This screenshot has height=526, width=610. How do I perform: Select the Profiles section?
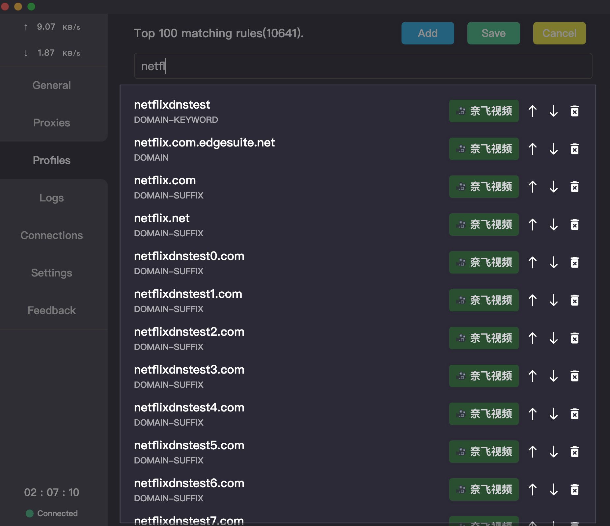(52, 160)
